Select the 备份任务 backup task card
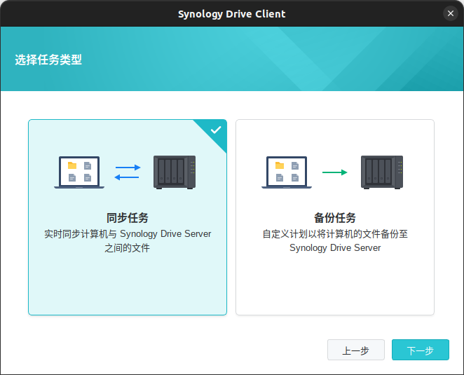This screenshot has height=375, width=464. coord(335,217)
